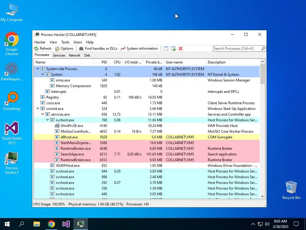Open the Tools menu
Viewport: 306px width, 230px height.
pos(65,42)
